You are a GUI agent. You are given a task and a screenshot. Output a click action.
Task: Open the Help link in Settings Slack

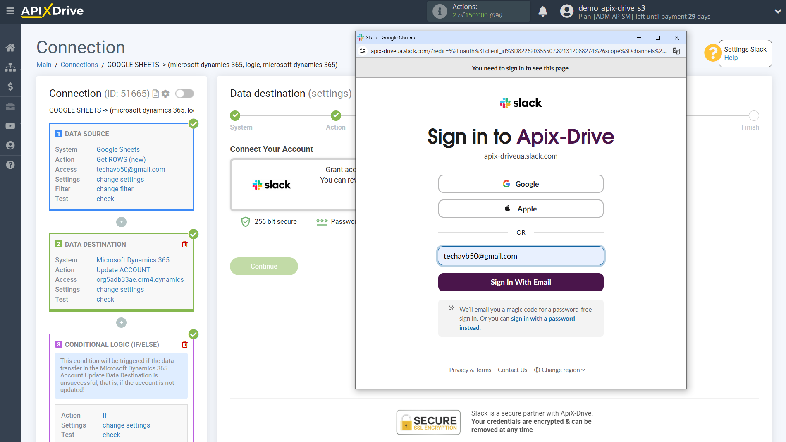coord(731,58)
